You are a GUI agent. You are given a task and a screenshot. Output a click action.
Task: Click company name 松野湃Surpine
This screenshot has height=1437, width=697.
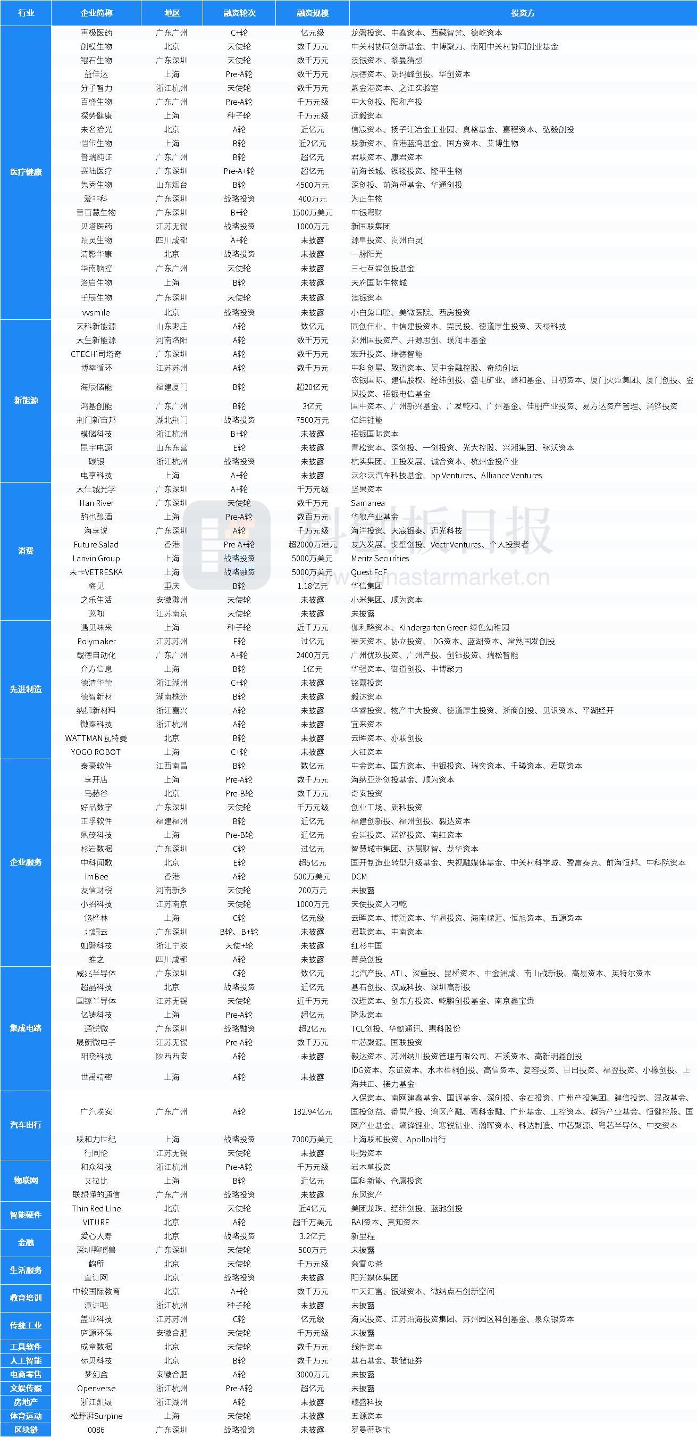(x=96, y=1416)
